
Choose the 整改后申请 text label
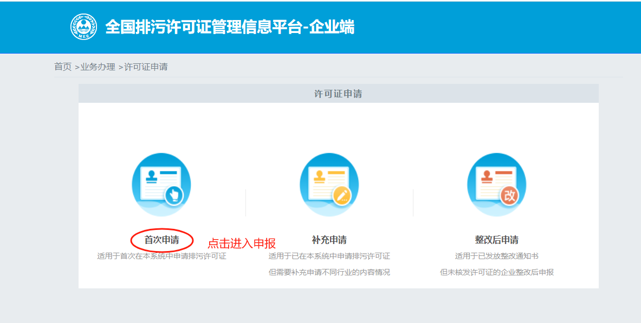[496, 240]
